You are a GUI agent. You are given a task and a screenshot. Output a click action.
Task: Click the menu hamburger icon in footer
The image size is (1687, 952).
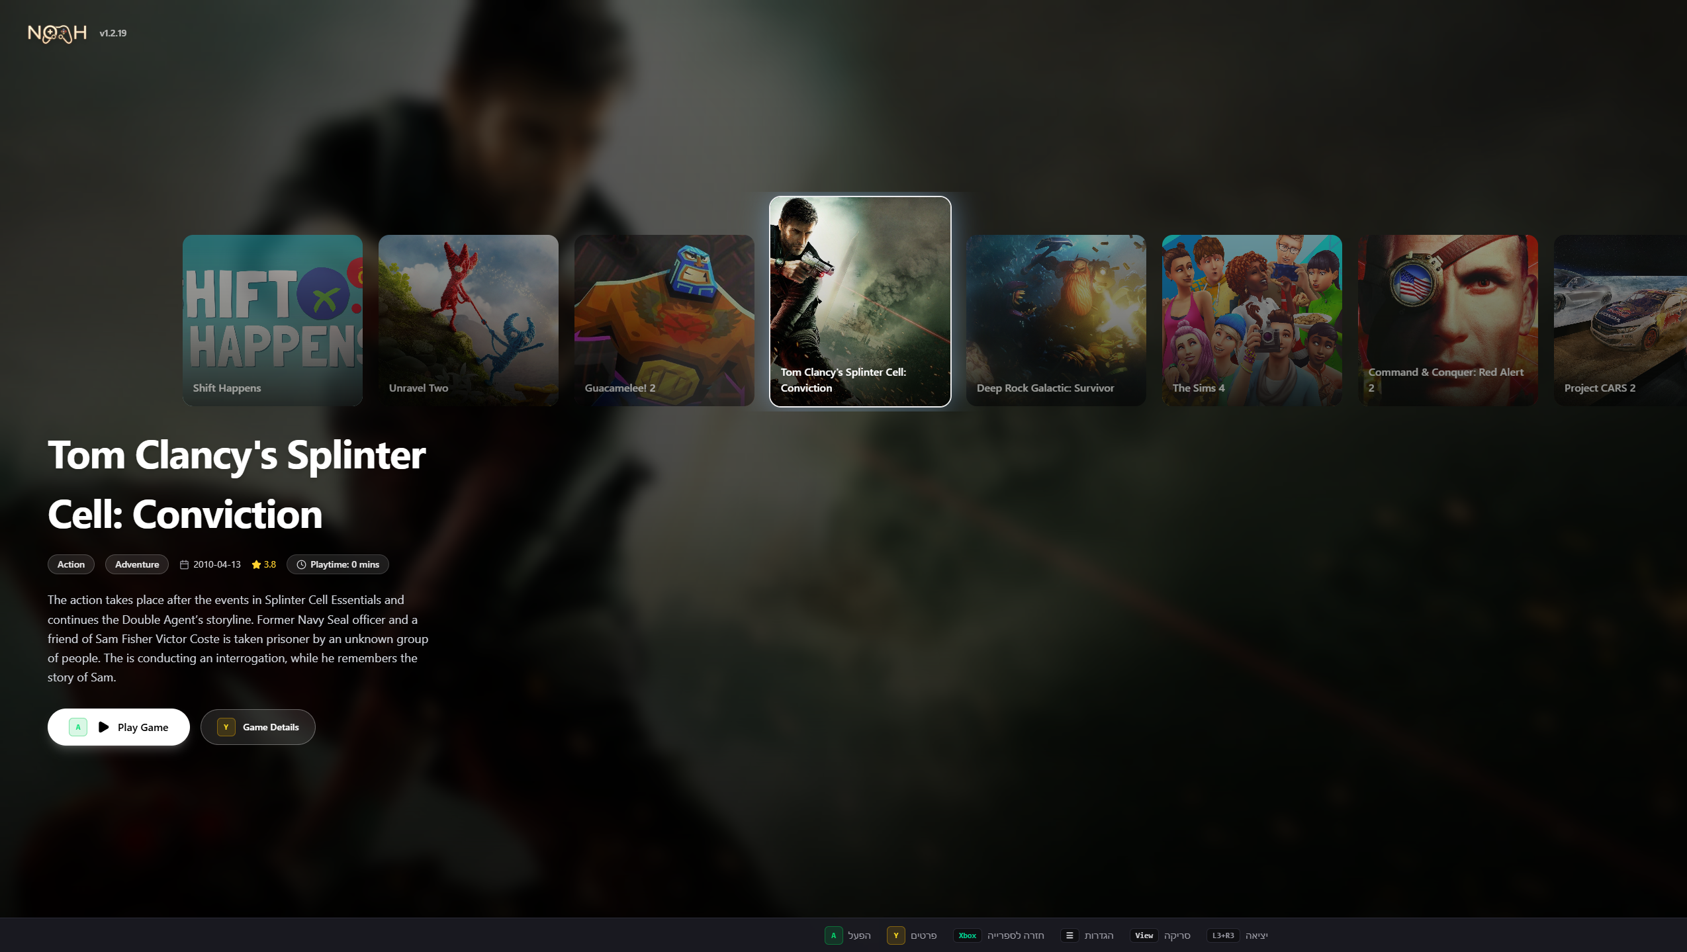pyautogui.click(x=1070, y=935)
